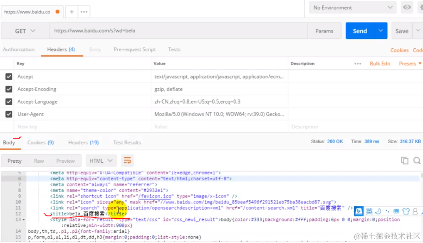This screenshot has height=243, width=423.
Task: Click the 200 OK status value
Action: coord(335,141)
